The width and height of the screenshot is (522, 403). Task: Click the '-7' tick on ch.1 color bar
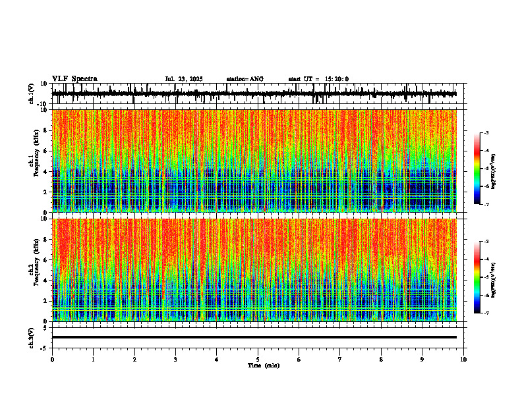pos(486,204)
